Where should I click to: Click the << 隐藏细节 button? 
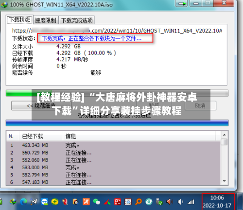(41, 106)
